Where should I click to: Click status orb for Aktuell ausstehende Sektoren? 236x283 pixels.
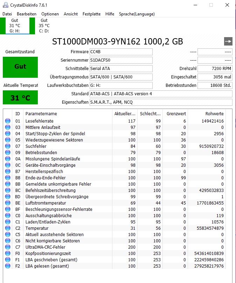(8, 234)
